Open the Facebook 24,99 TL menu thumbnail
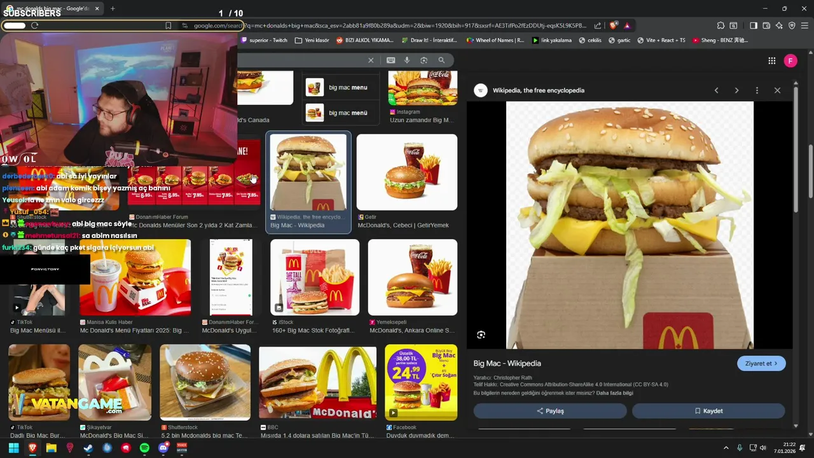This screenshot has height=458, width=814. pos(421,382)
